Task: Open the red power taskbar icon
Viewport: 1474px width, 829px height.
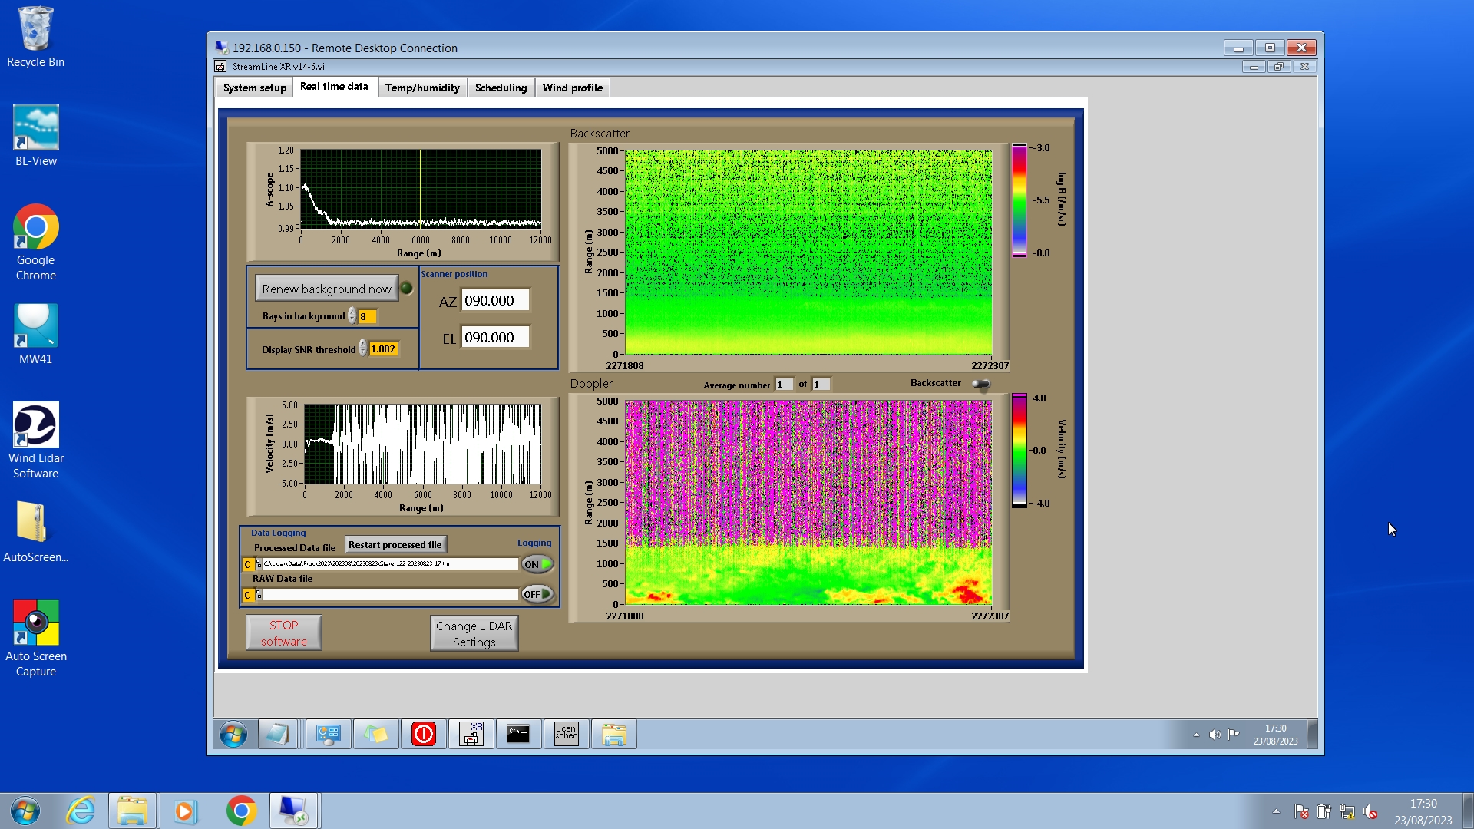Action: [424, 734]
